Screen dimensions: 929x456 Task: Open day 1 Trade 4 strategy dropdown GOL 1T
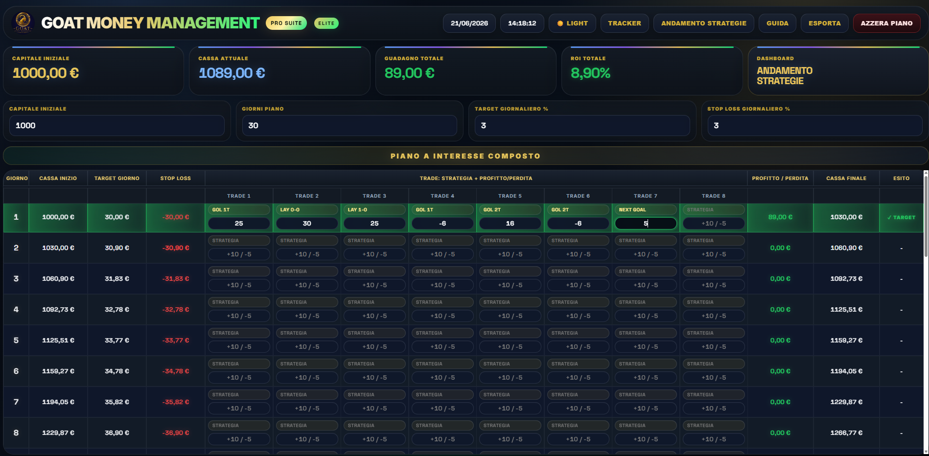pyautogui.click(x=442, y=209)
